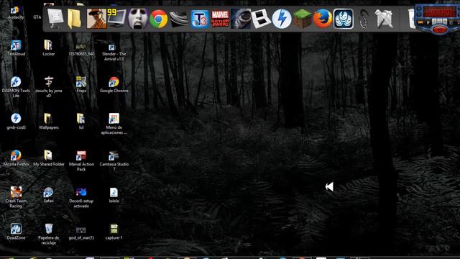This screenshot has height=259, width=460.
Task: Open Camtasia Studio 7 desktop shortcut
Action: tap(114, 160)
